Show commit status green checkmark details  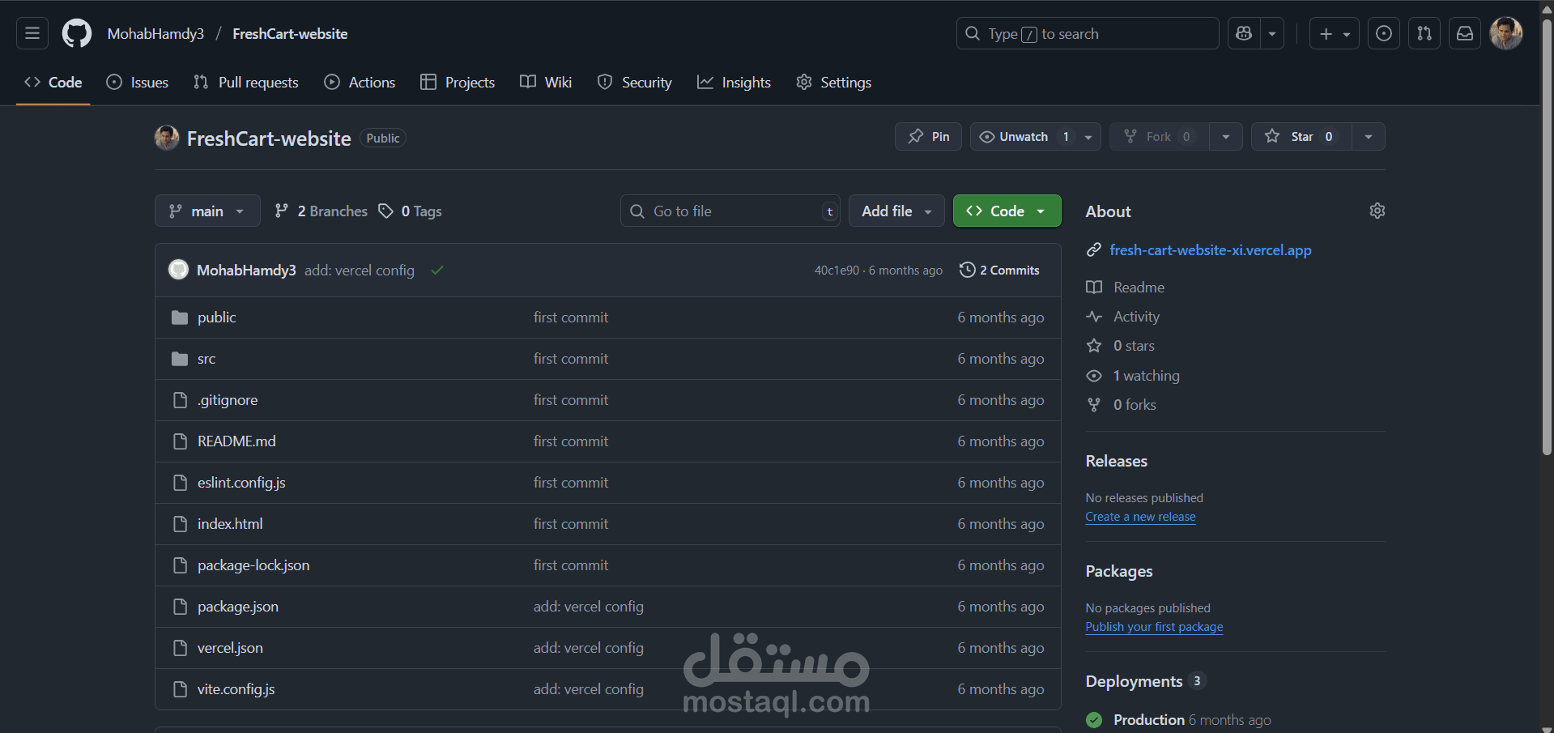(437, 271)
